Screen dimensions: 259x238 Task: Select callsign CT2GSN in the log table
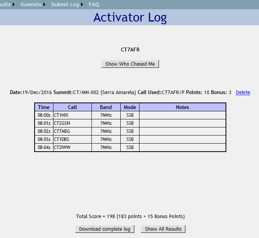62,123
